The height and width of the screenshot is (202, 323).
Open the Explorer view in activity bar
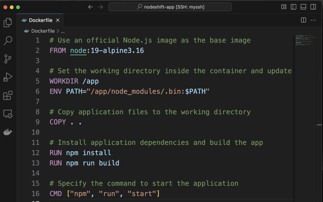point(8,23)
